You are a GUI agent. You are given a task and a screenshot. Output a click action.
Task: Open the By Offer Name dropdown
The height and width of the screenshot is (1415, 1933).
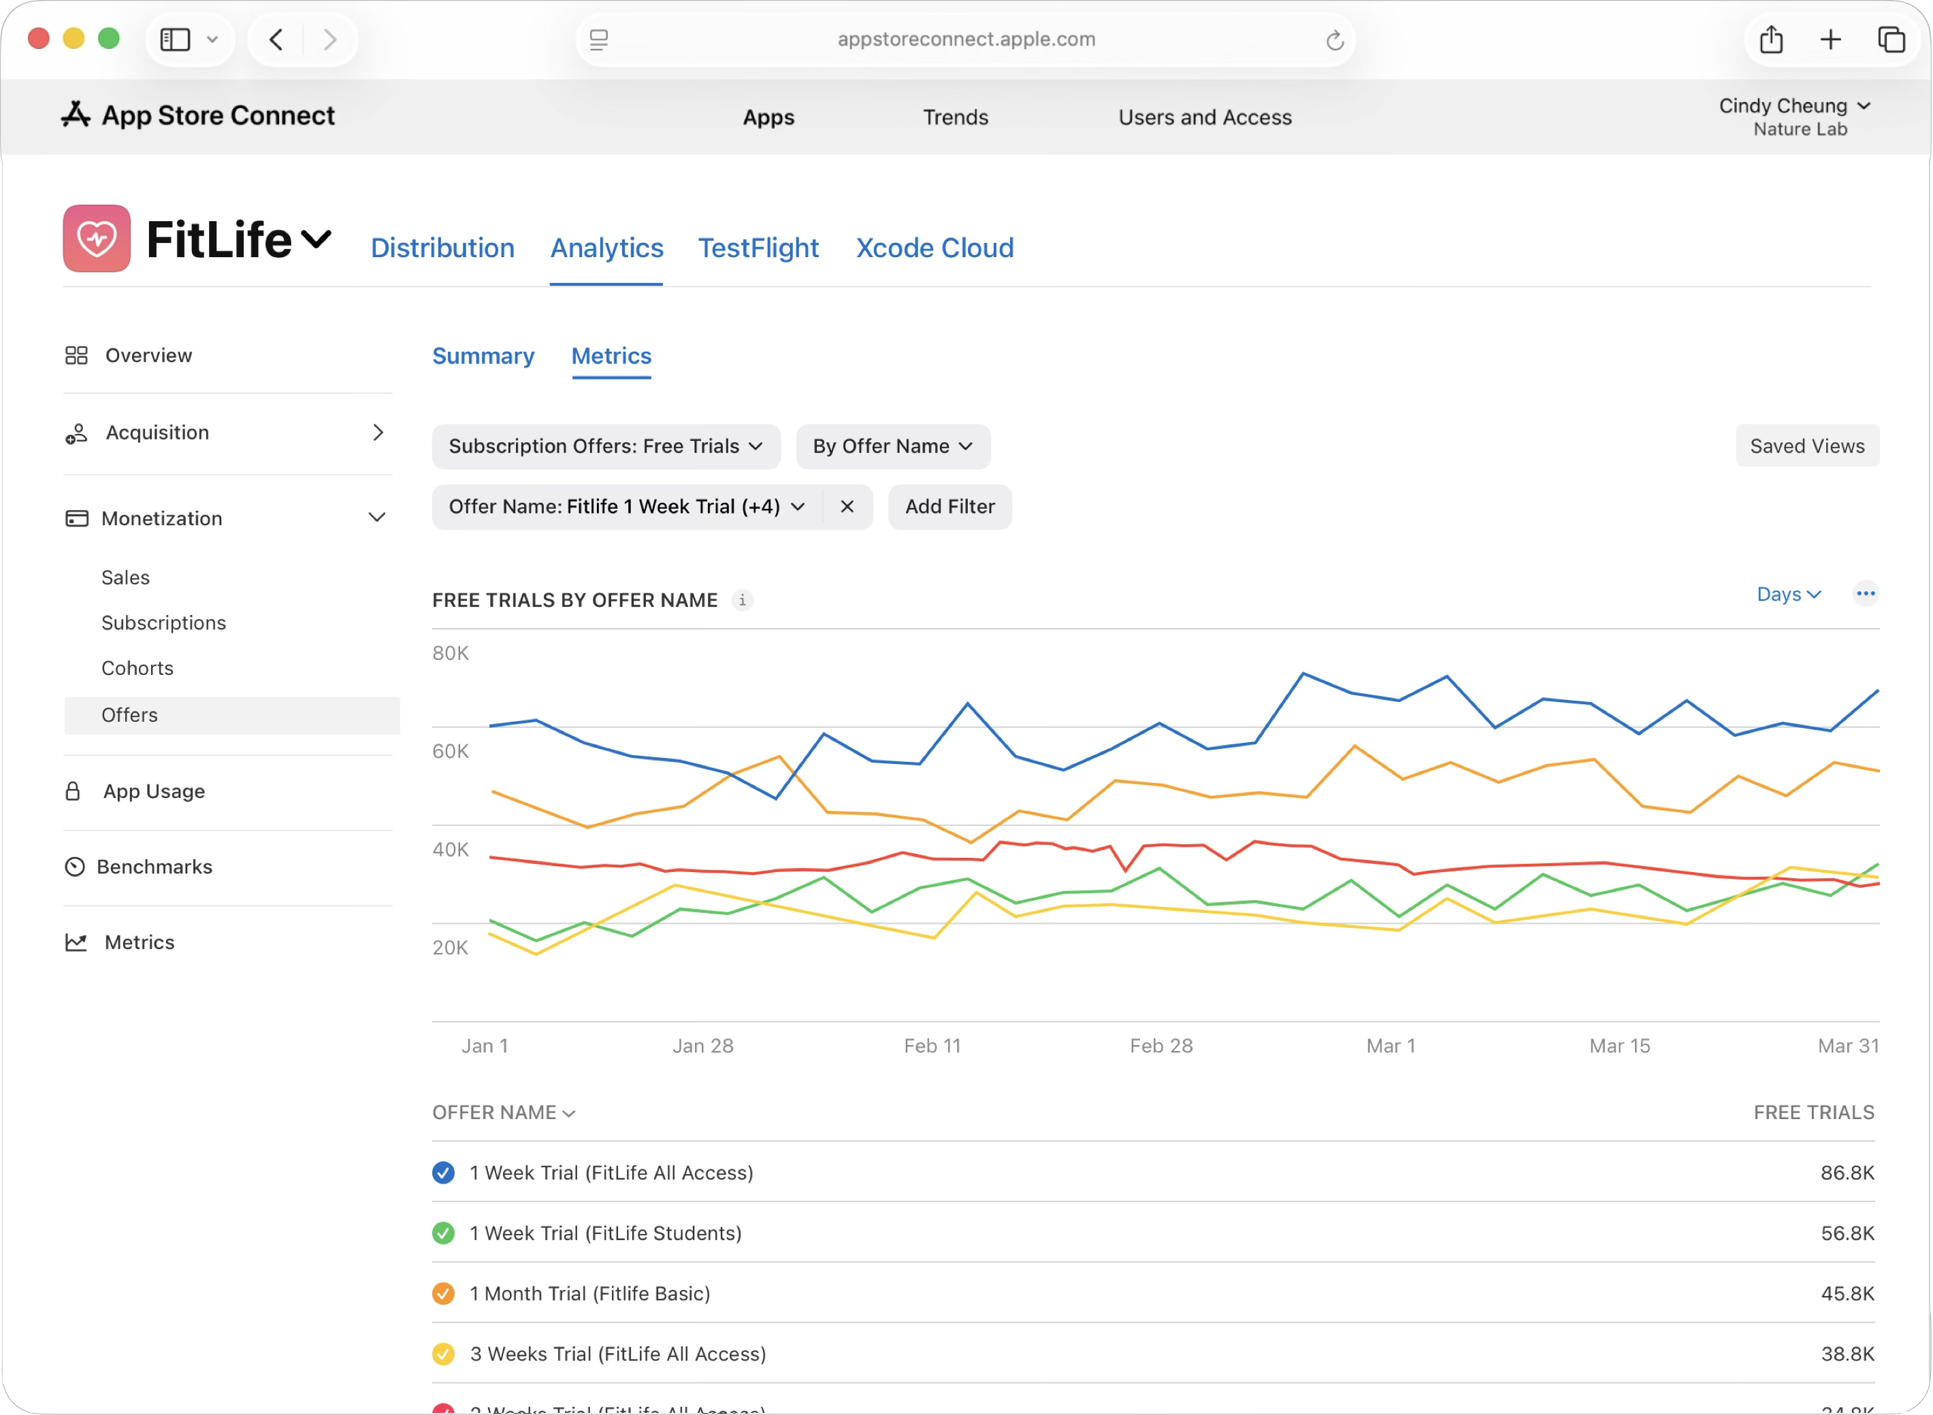892,446
